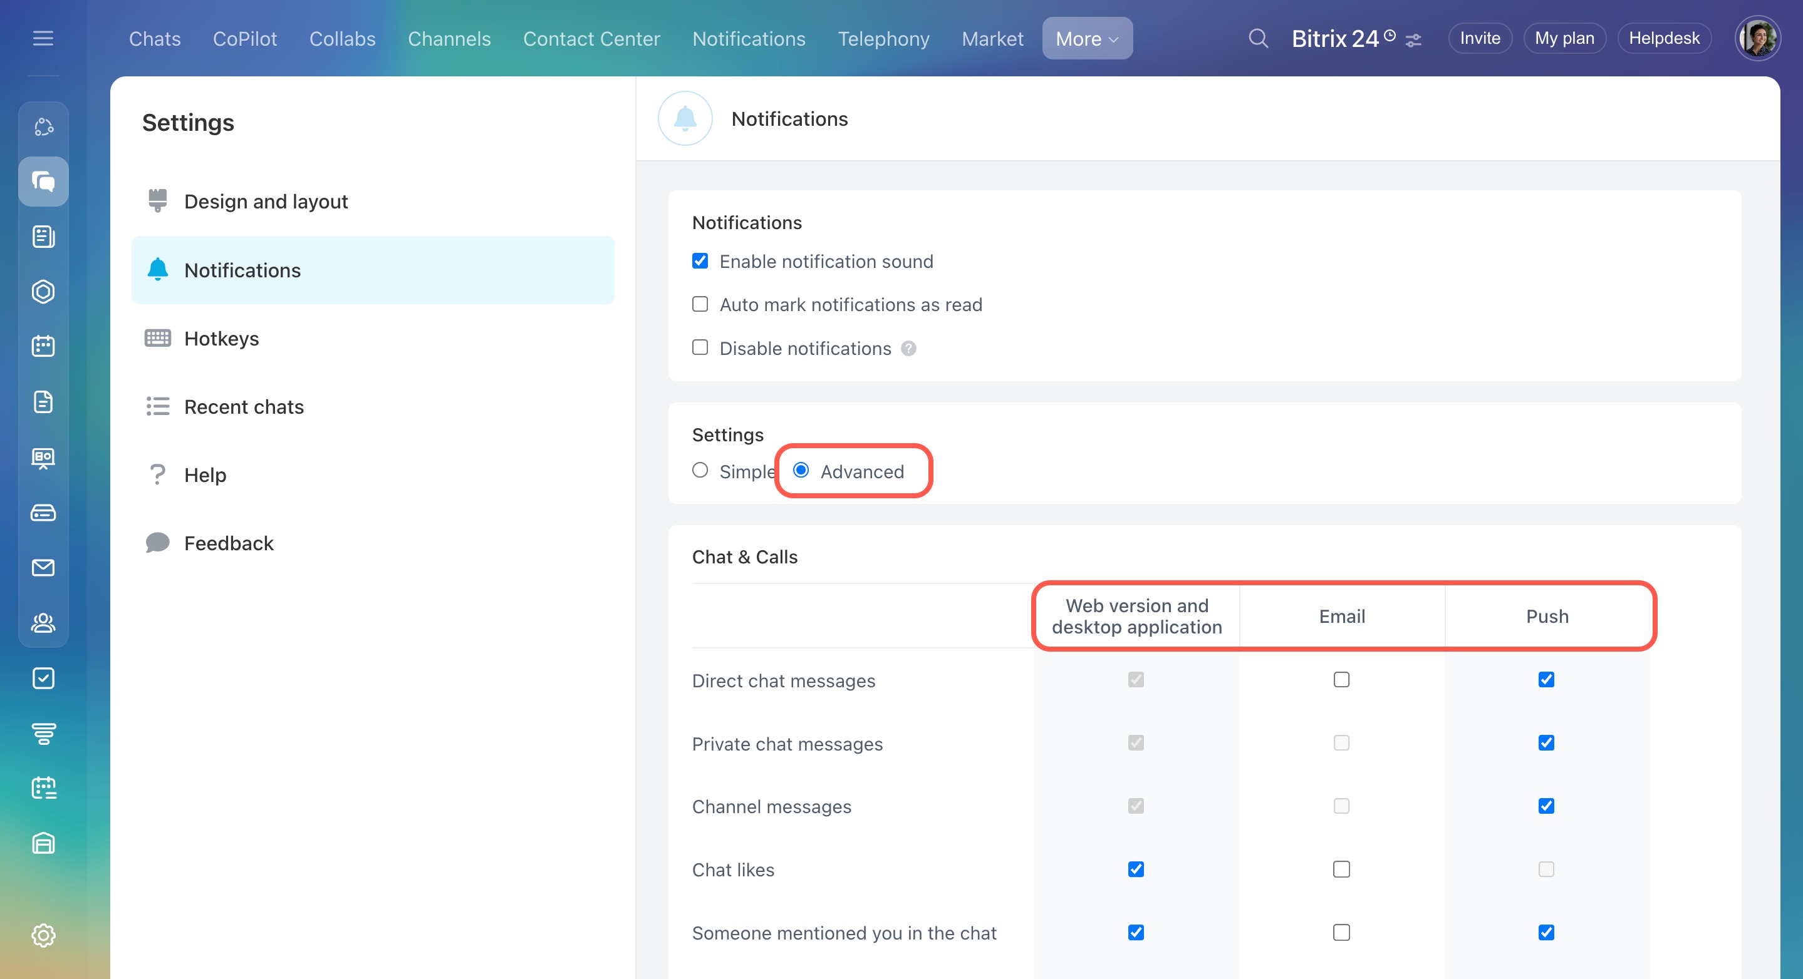1803x979 pixels.
Task: Click the 'Chat & Calls' section heading
Action: (745, 556)
